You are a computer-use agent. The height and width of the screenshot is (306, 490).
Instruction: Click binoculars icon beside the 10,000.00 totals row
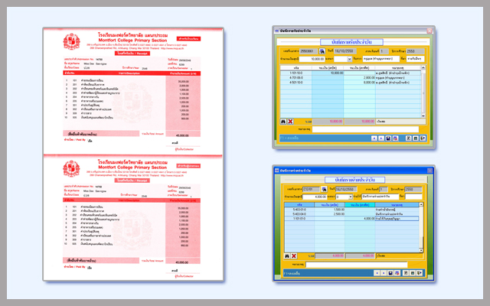click(283, 122)
